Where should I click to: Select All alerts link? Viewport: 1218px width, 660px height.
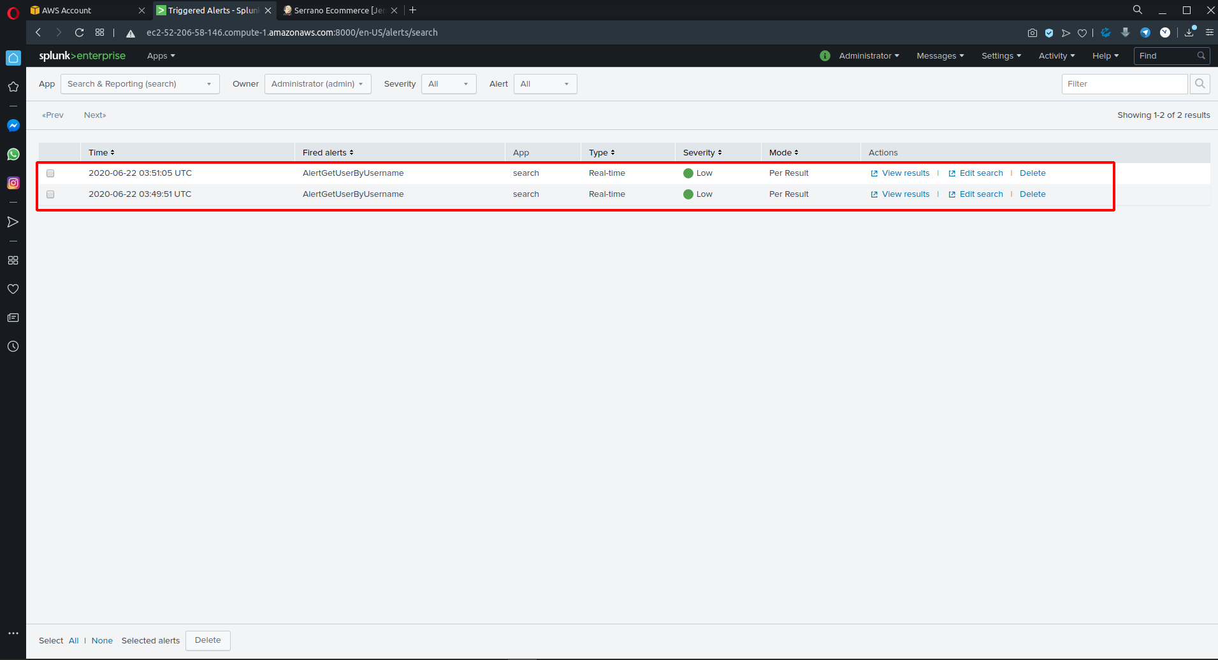[x=74, y=641]
